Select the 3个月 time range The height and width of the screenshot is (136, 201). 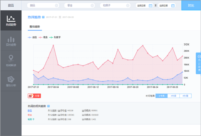(173, 96)
